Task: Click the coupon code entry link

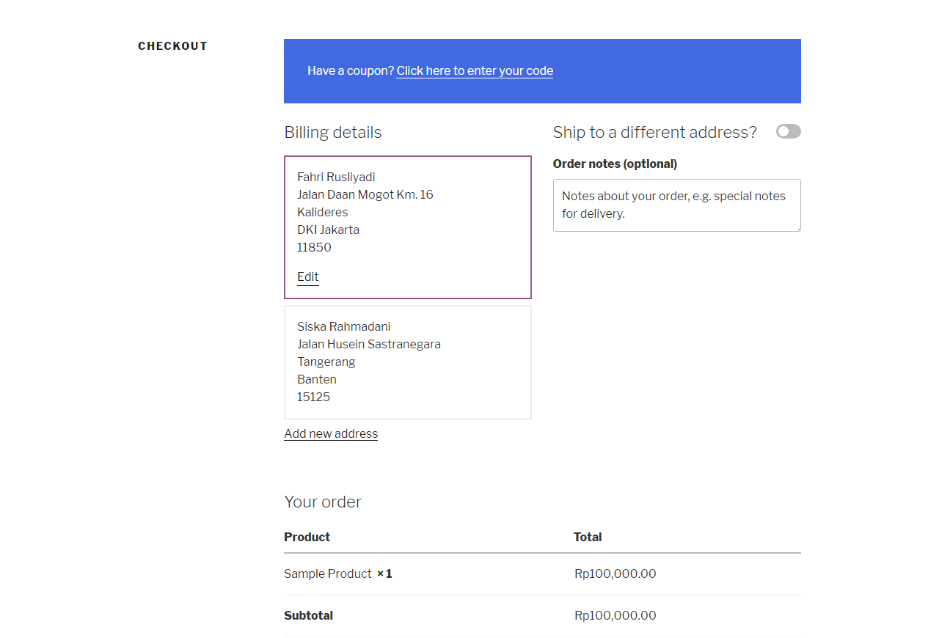Action: click(475, 71)
